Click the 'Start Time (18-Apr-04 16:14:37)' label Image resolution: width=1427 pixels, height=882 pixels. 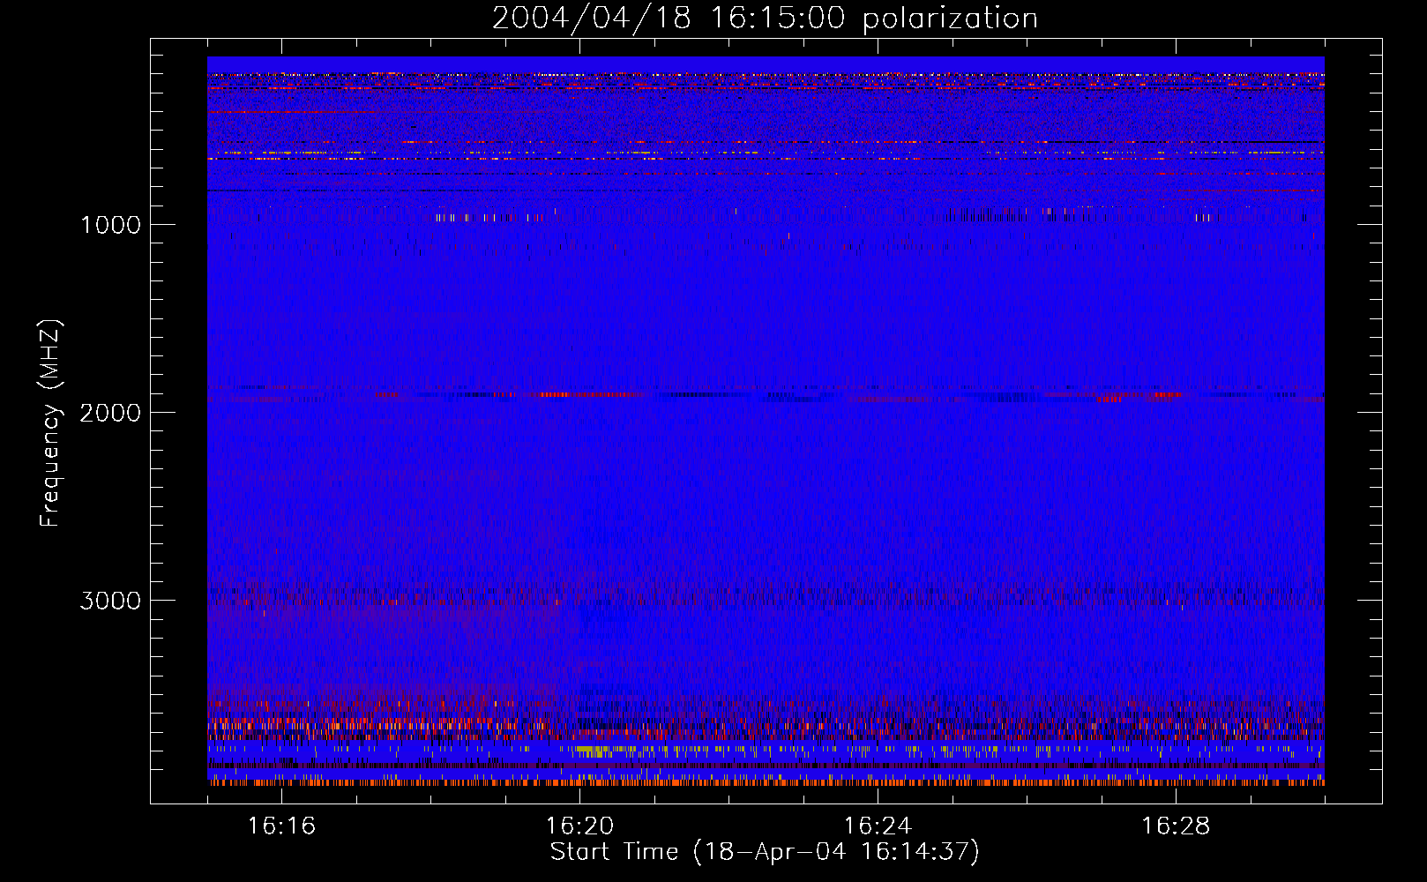tap(765, 852)
